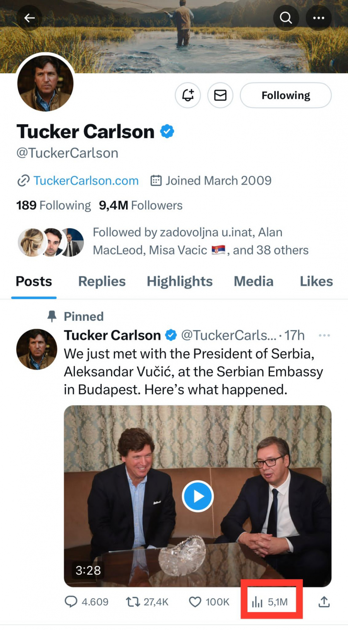Toggle the Following button
348x630 pixels.
[286, 95]
